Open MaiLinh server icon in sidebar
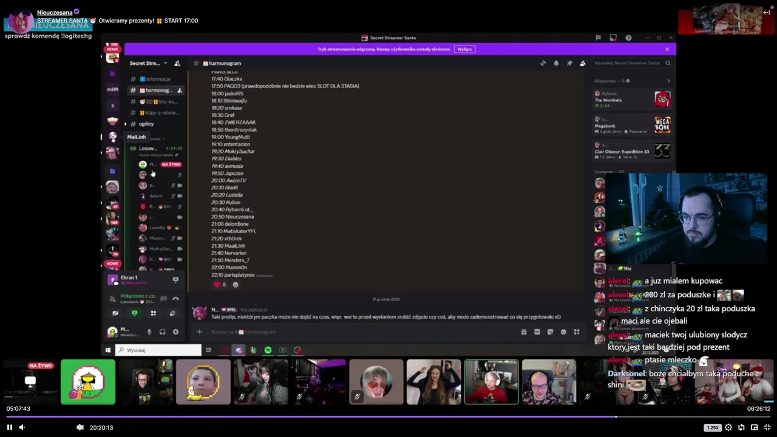777x437 pixels. [112, 137]
